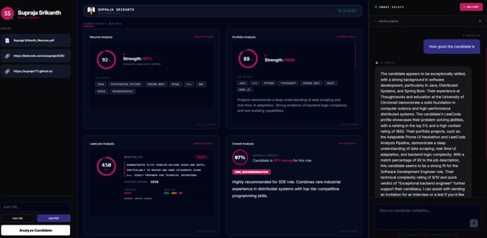Add URL with the Add URL button
The width and height of the screenshot is (487, 238).
(x=18, y=218)
